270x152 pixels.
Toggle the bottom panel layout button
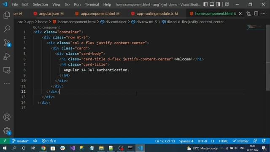coord(212,4)
